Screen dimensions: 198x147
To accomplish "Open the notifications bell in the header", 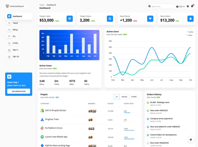I will tap(192, 6).
